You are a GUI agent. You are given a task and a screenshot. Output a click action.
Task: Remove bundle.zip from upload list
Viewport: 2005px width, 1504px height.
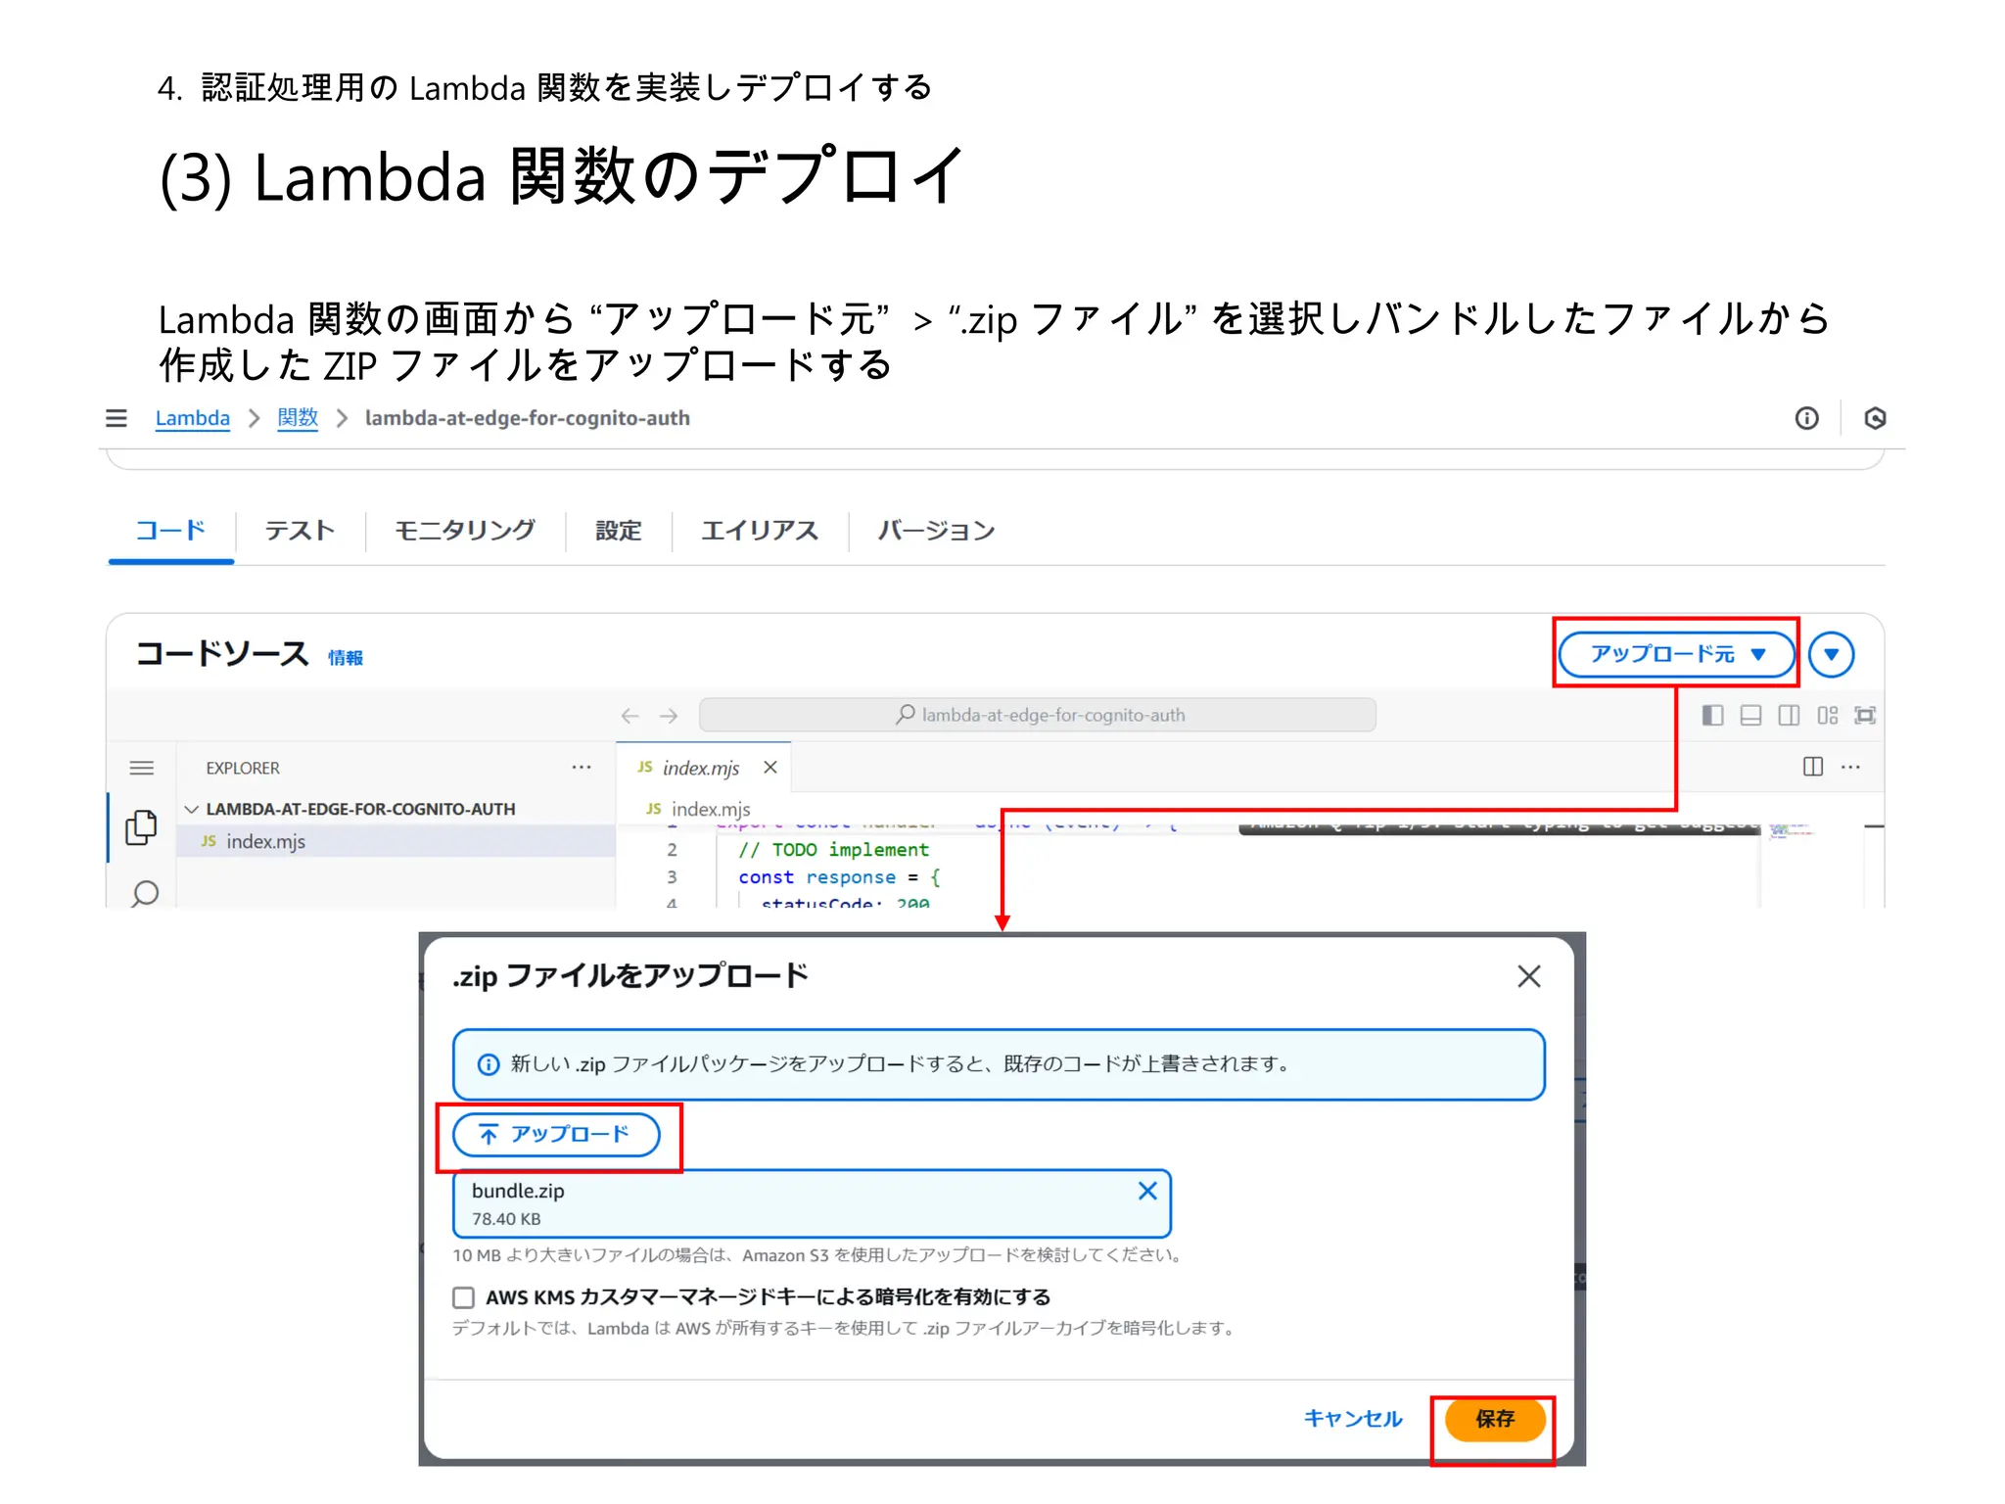[1147, 1191]
